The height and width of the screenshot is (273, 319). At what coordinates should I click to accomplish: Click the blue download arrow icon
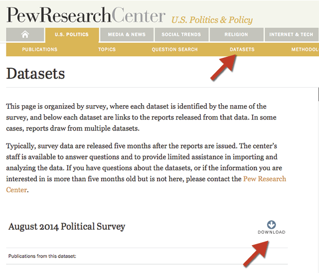(x=272, y=225)
